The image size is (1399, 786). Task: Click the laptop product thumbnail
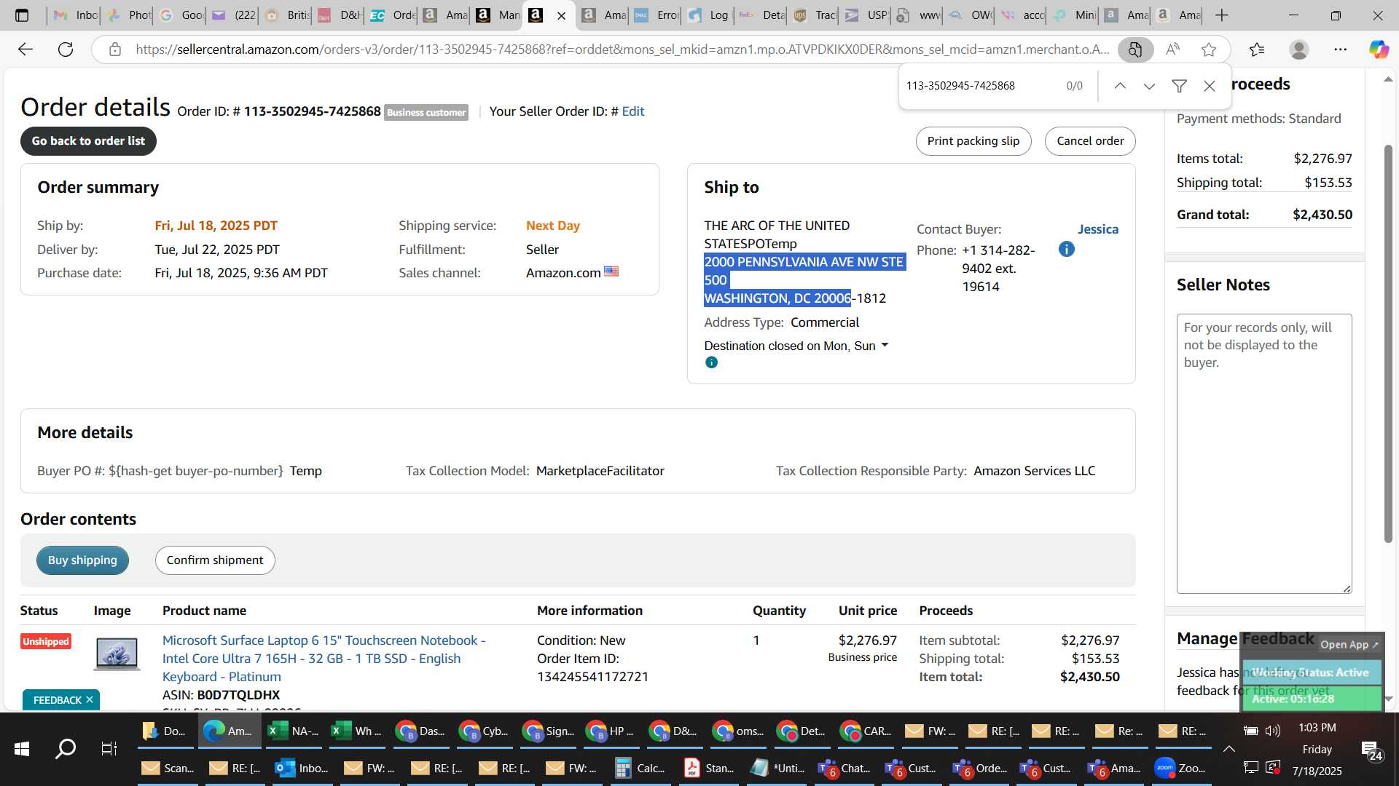coord(117,654)
